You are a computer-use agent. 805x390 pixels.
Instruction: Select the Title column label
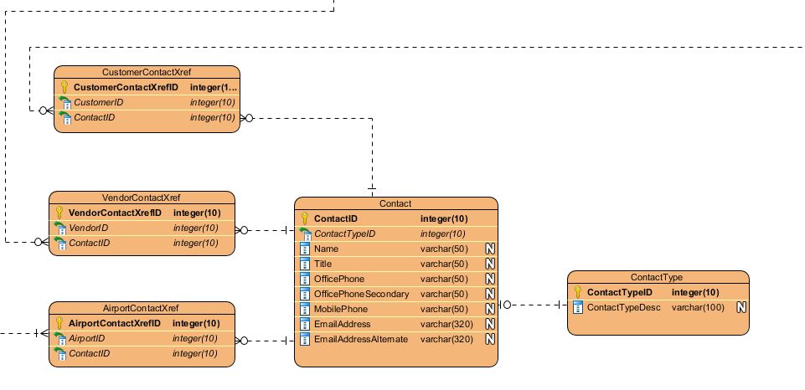coord(323,264)
